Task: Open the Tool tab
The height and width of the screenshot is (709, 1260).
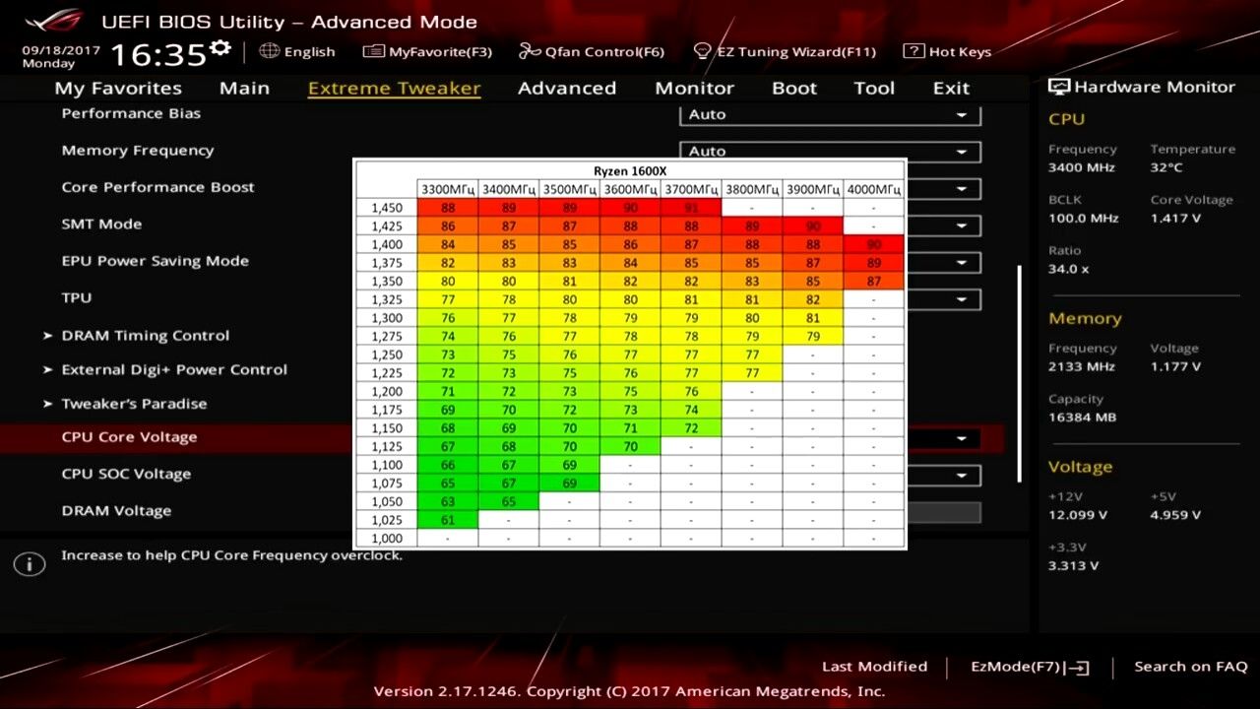Action: (x=874, y=88)
